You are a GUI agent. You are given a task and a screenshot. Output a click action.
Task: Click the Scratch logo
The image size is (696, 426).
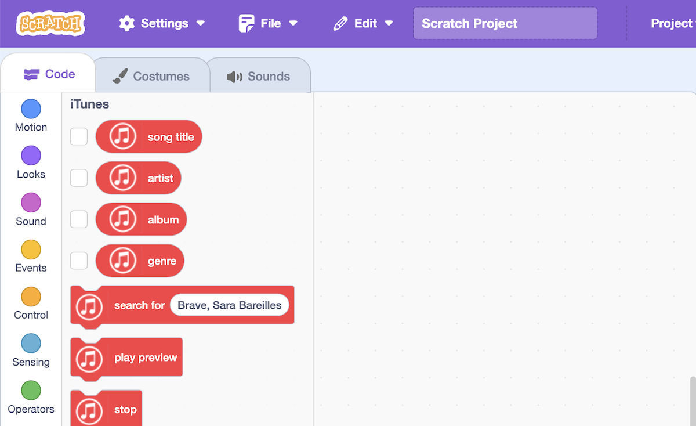(x=51, y=24)
